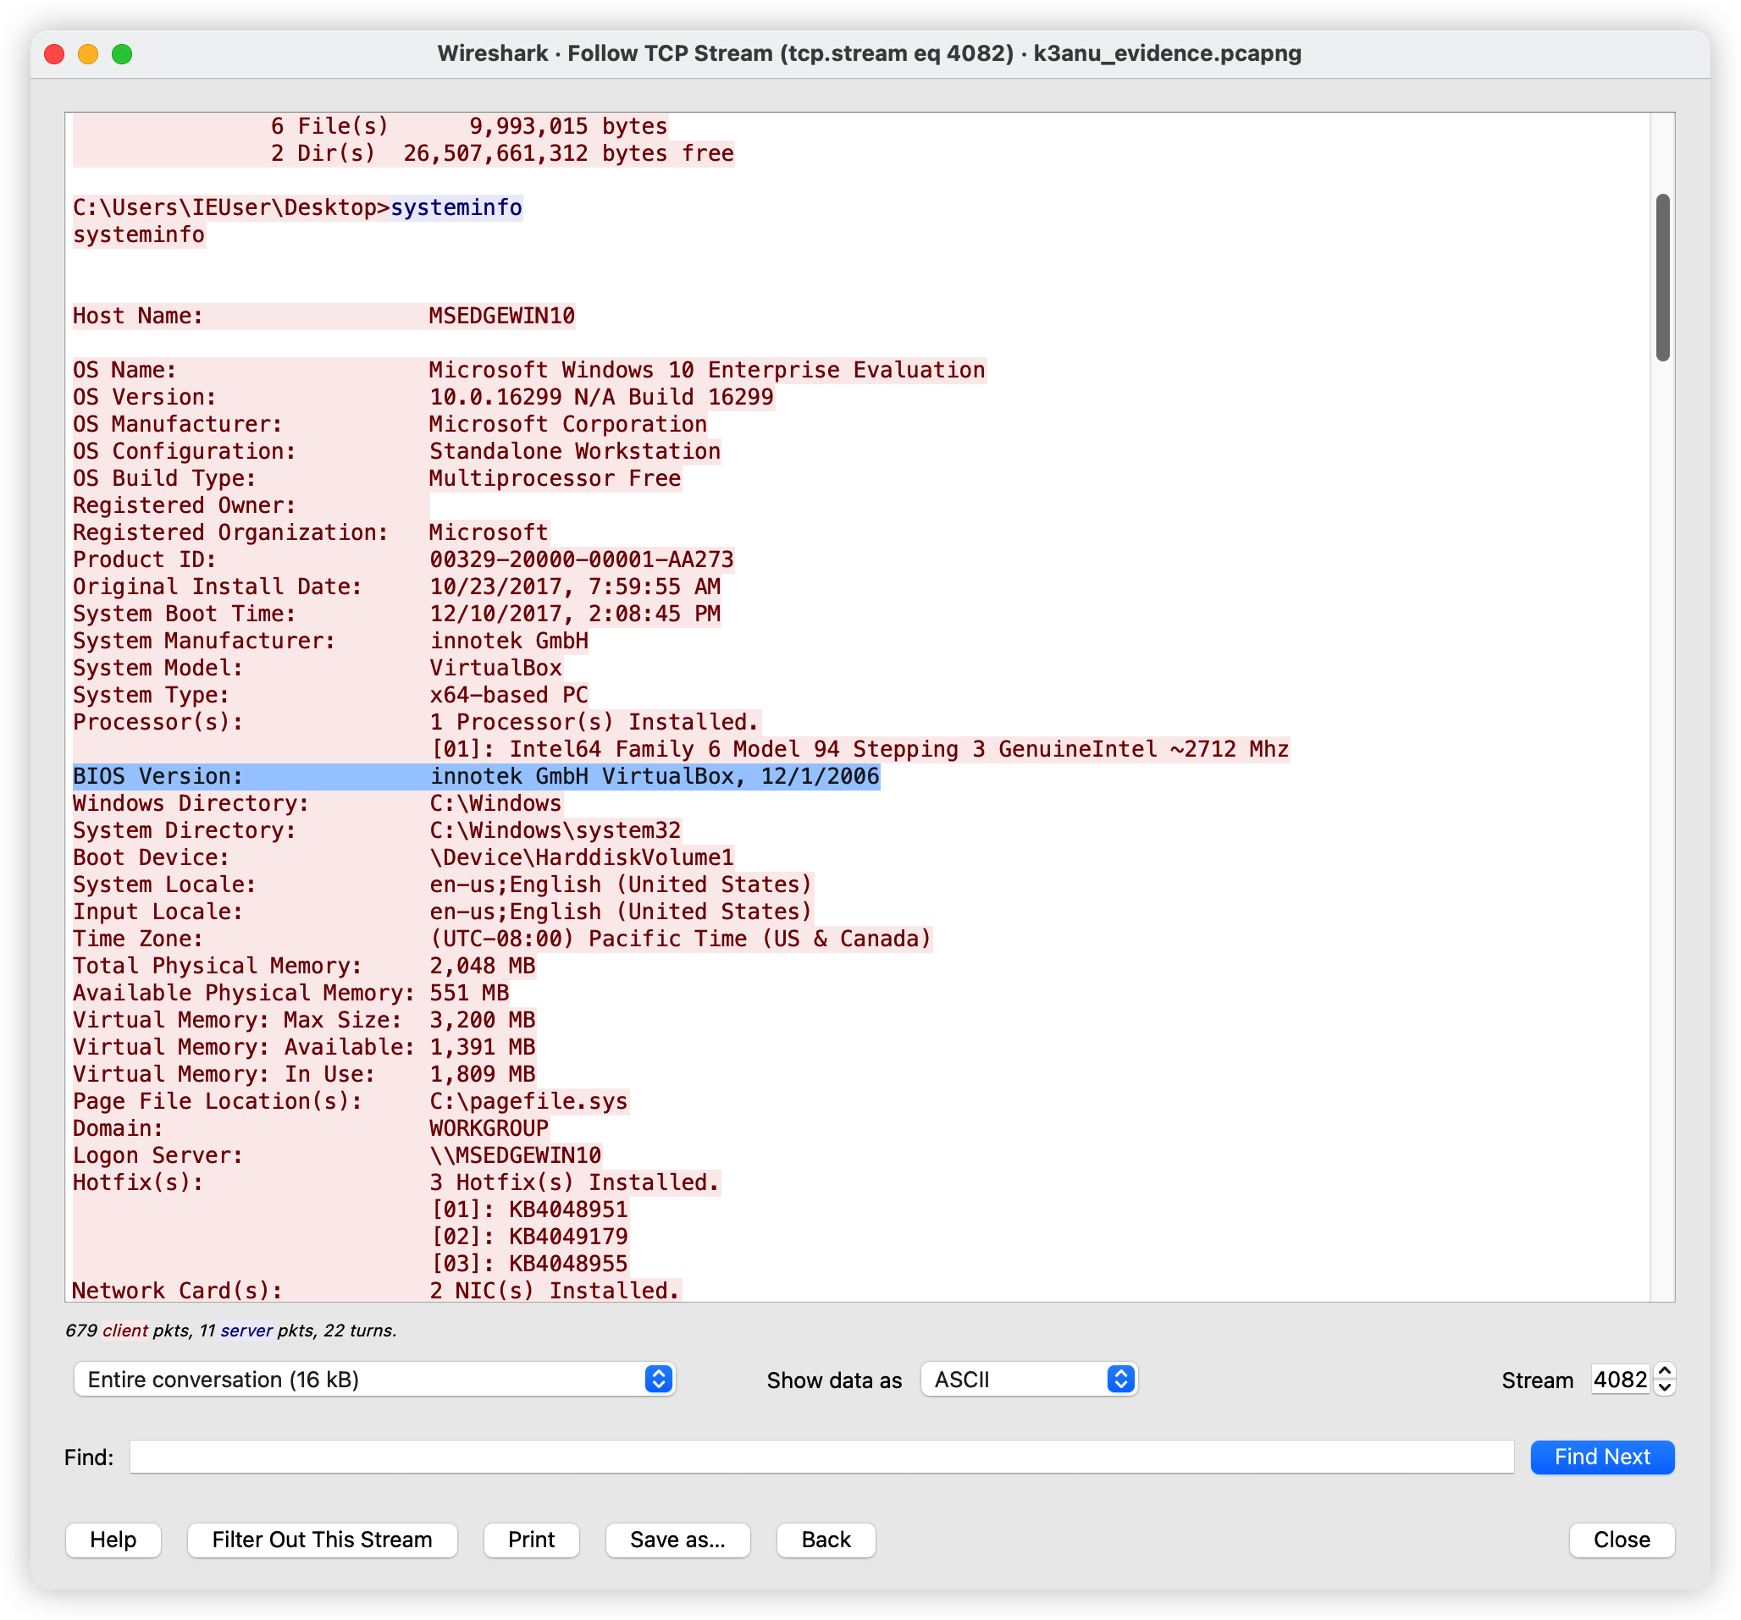1741x1620 pixels.
Task: Click Available Physical Memory 551 MB
Action: (x=290, y=993)
